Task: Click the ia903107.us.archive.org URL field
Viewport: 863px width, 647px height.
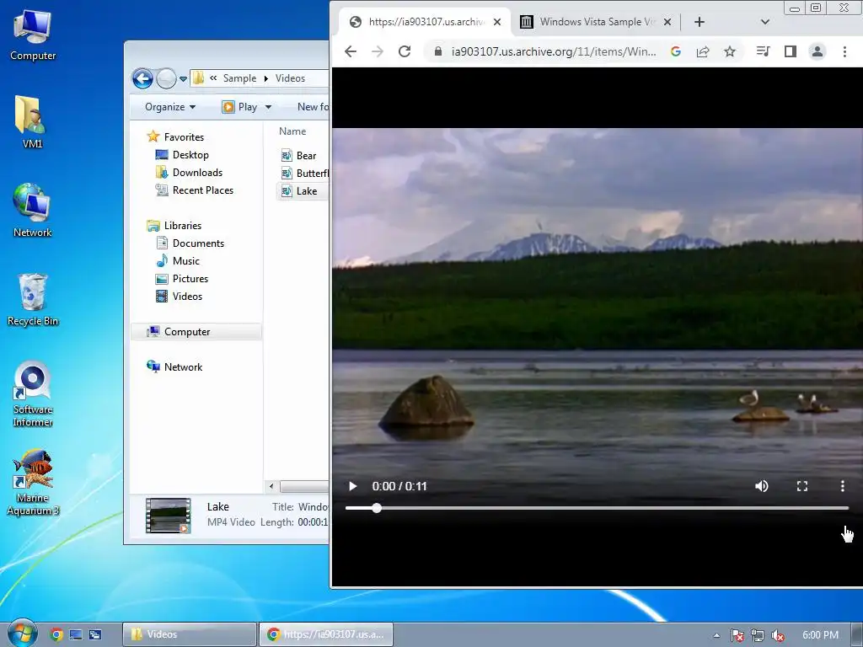Action: pyautogui.click(x=554, y=51)
